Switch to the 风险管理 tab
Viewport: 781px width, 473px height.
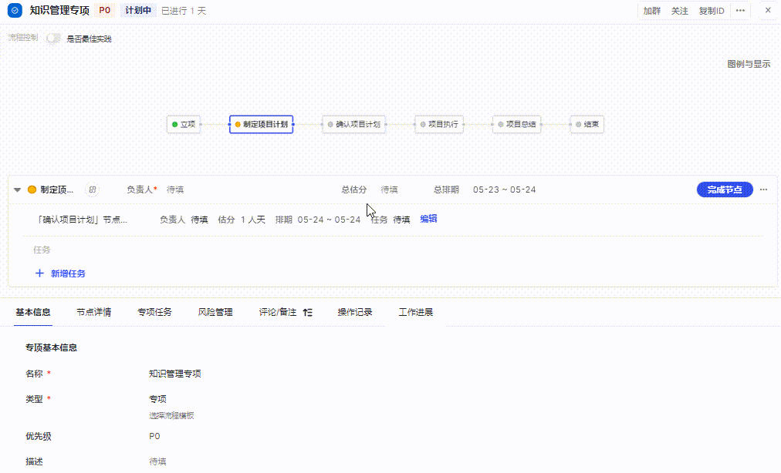coord(215,313)
